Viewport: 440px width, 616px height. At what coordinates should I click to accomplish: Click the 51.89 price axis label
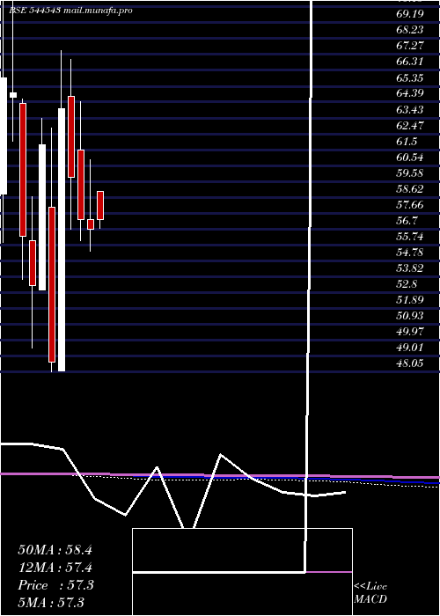(x=409, y=300)
